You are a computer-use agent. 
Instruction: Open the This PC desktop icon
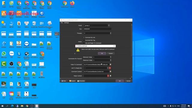tap(11, 24)
